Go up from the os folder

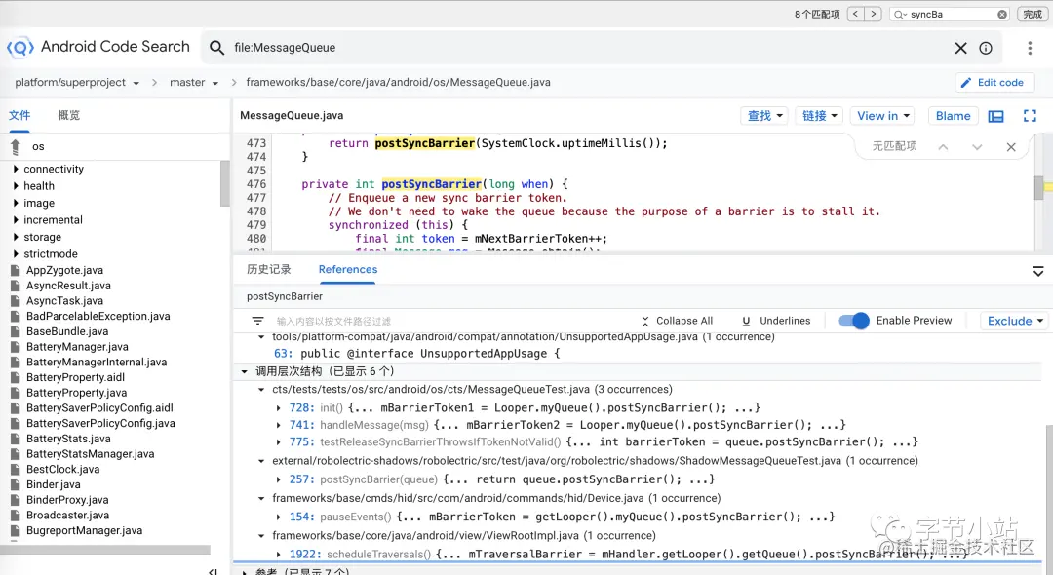tap(16, 146)
